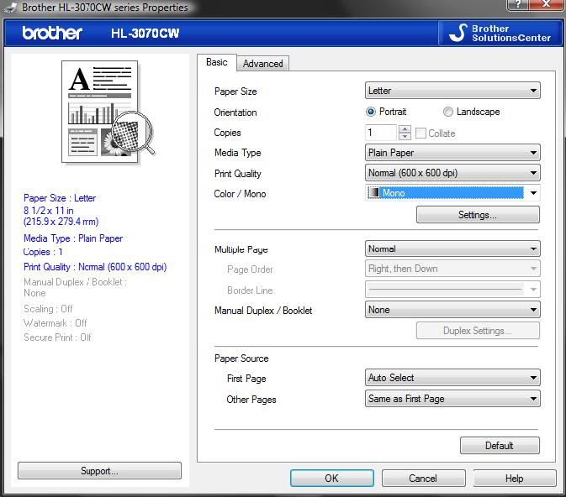Click the Support... button
Screen dimensions: 566x497
pos(99,471)
